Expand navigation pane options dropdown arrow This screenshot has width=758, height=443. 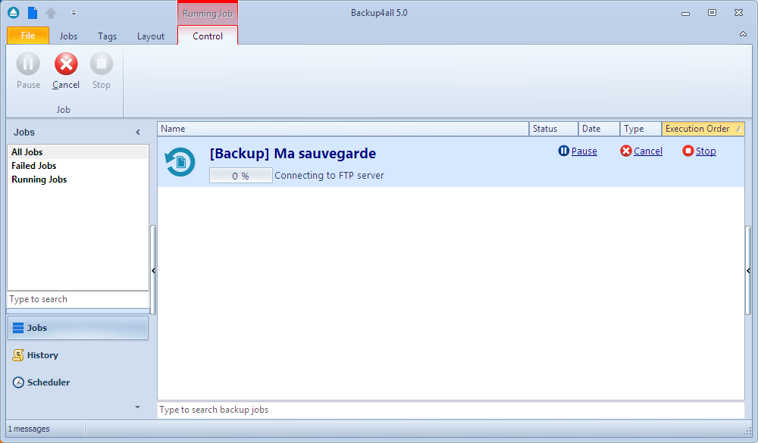[137, 407]
